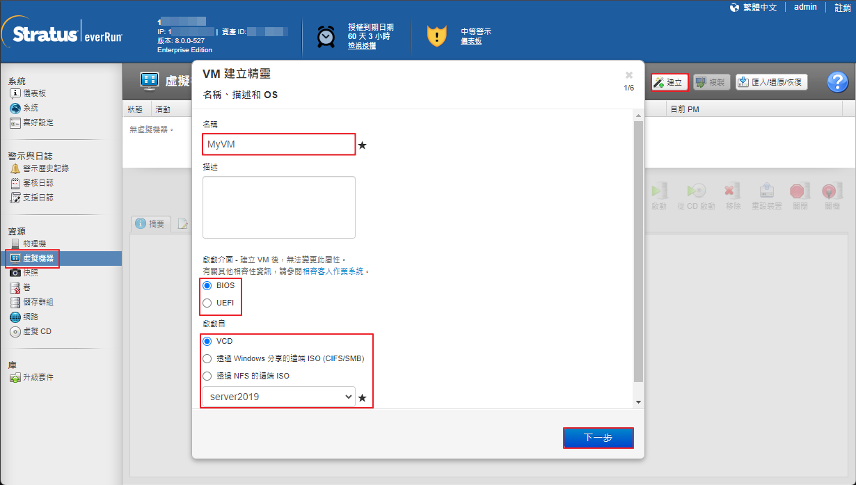
Task: Click 匯入/還原/恢復 import button
Action: tap(771, 82)
